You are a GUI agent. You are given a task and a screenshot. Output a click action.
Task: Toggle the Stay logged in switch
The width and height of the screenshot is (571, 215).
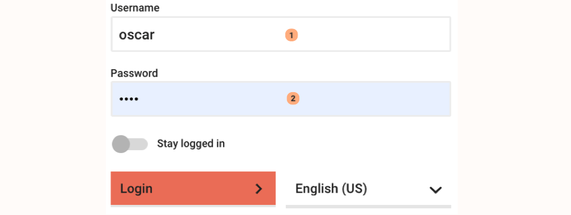pos(130,144)
